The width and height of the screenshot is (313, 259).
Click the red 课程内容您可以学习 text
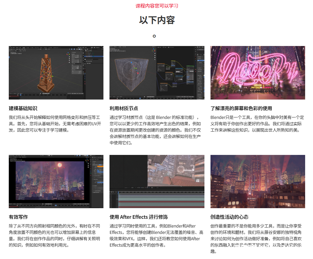pyautogui.click(x=157, y=6)
